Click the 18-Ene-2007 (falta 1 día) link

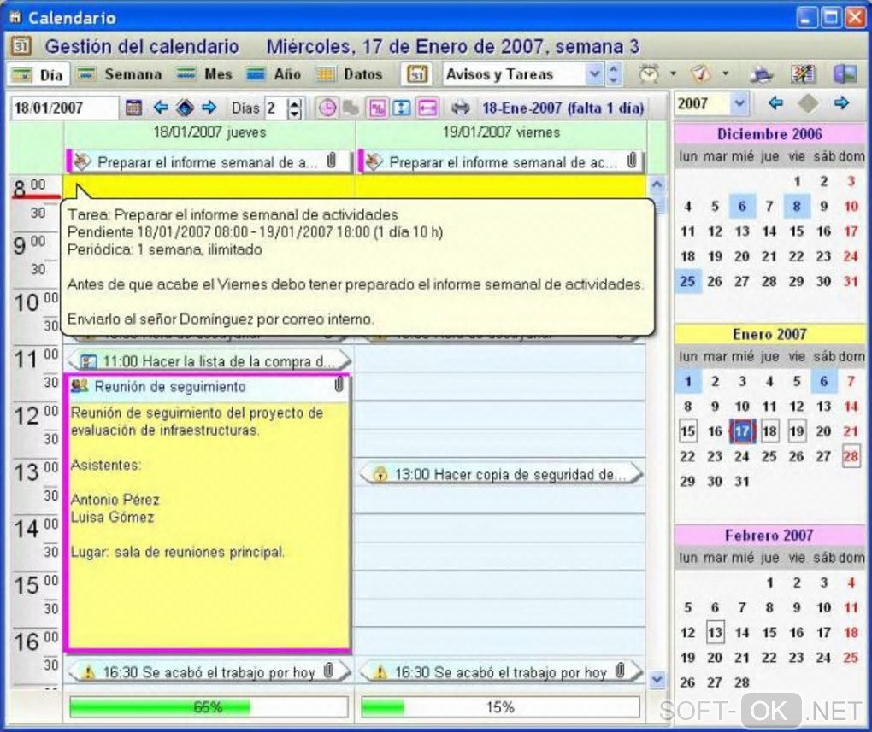(563, 108)
